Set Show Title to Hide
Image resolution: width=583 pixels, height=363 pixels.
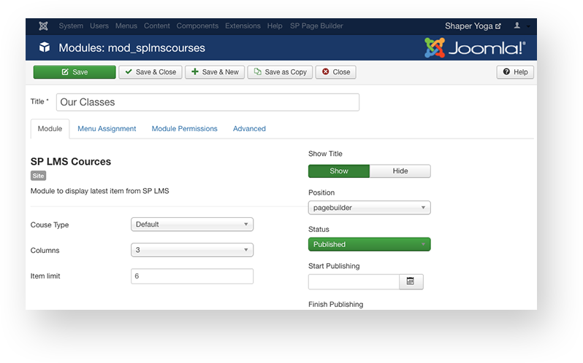pos(400,171)
